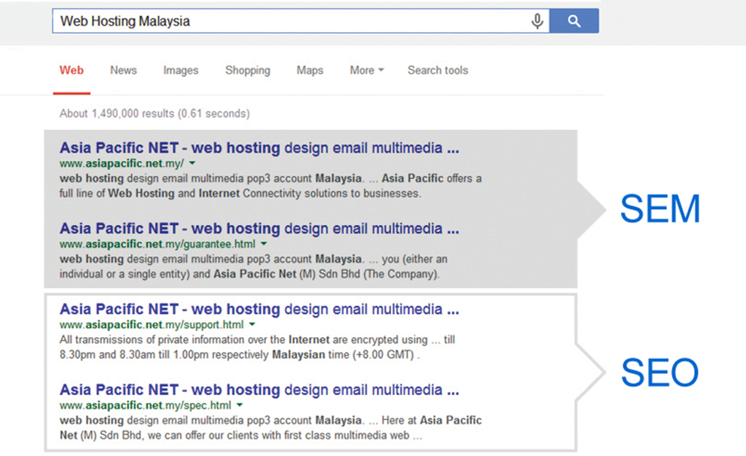The image size is (746, 456).
Task: Select the Web tab
Action: (x=72, y=70)
